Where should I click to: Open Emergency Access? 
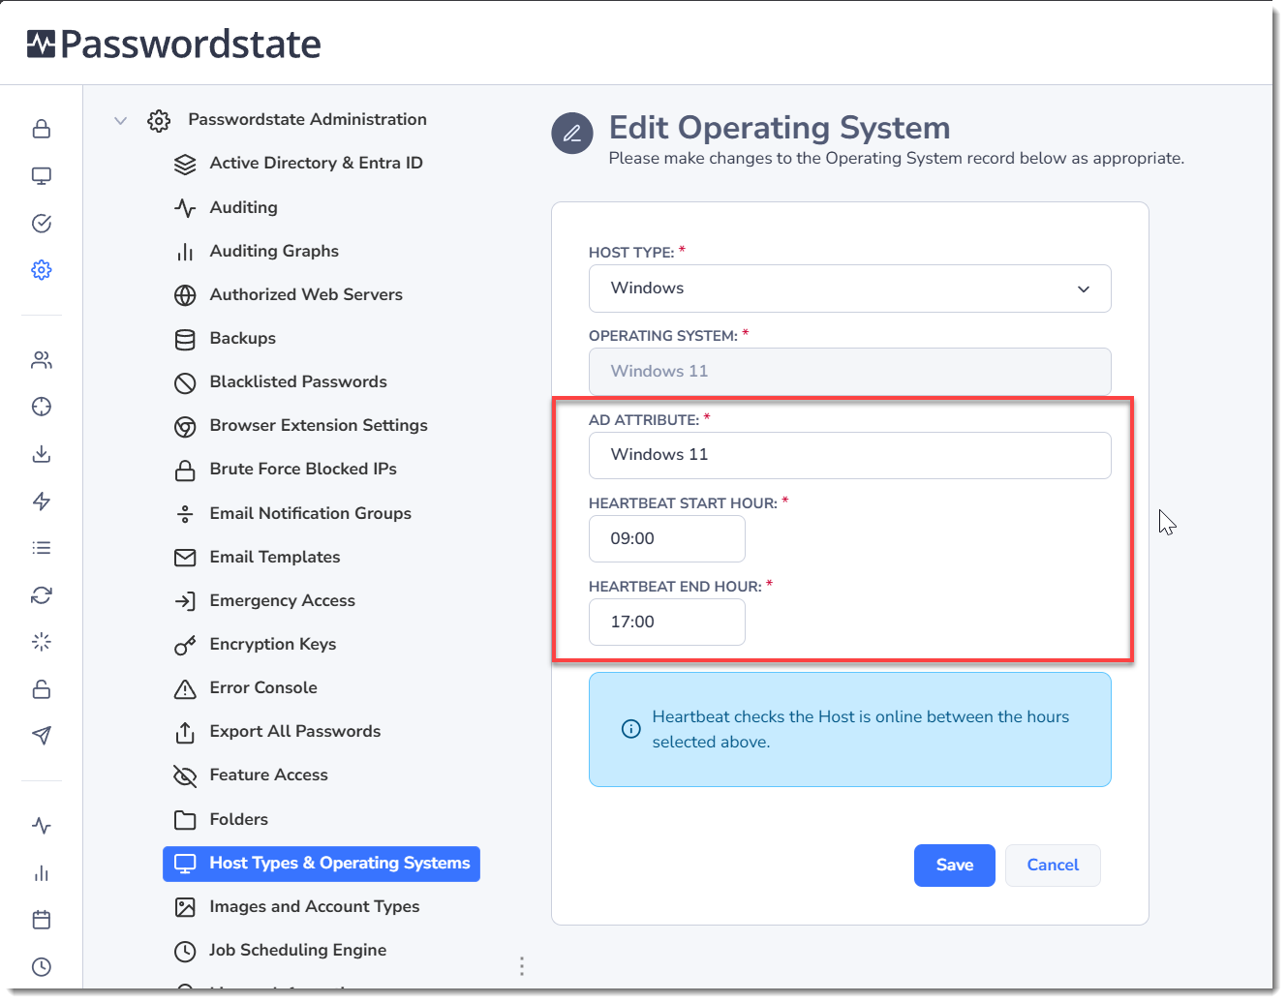[x=282, y=600]
